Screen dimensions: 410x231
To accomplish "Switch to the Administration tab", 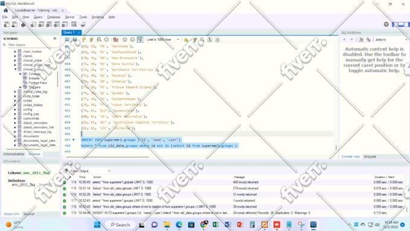I will tap(14, 154).
